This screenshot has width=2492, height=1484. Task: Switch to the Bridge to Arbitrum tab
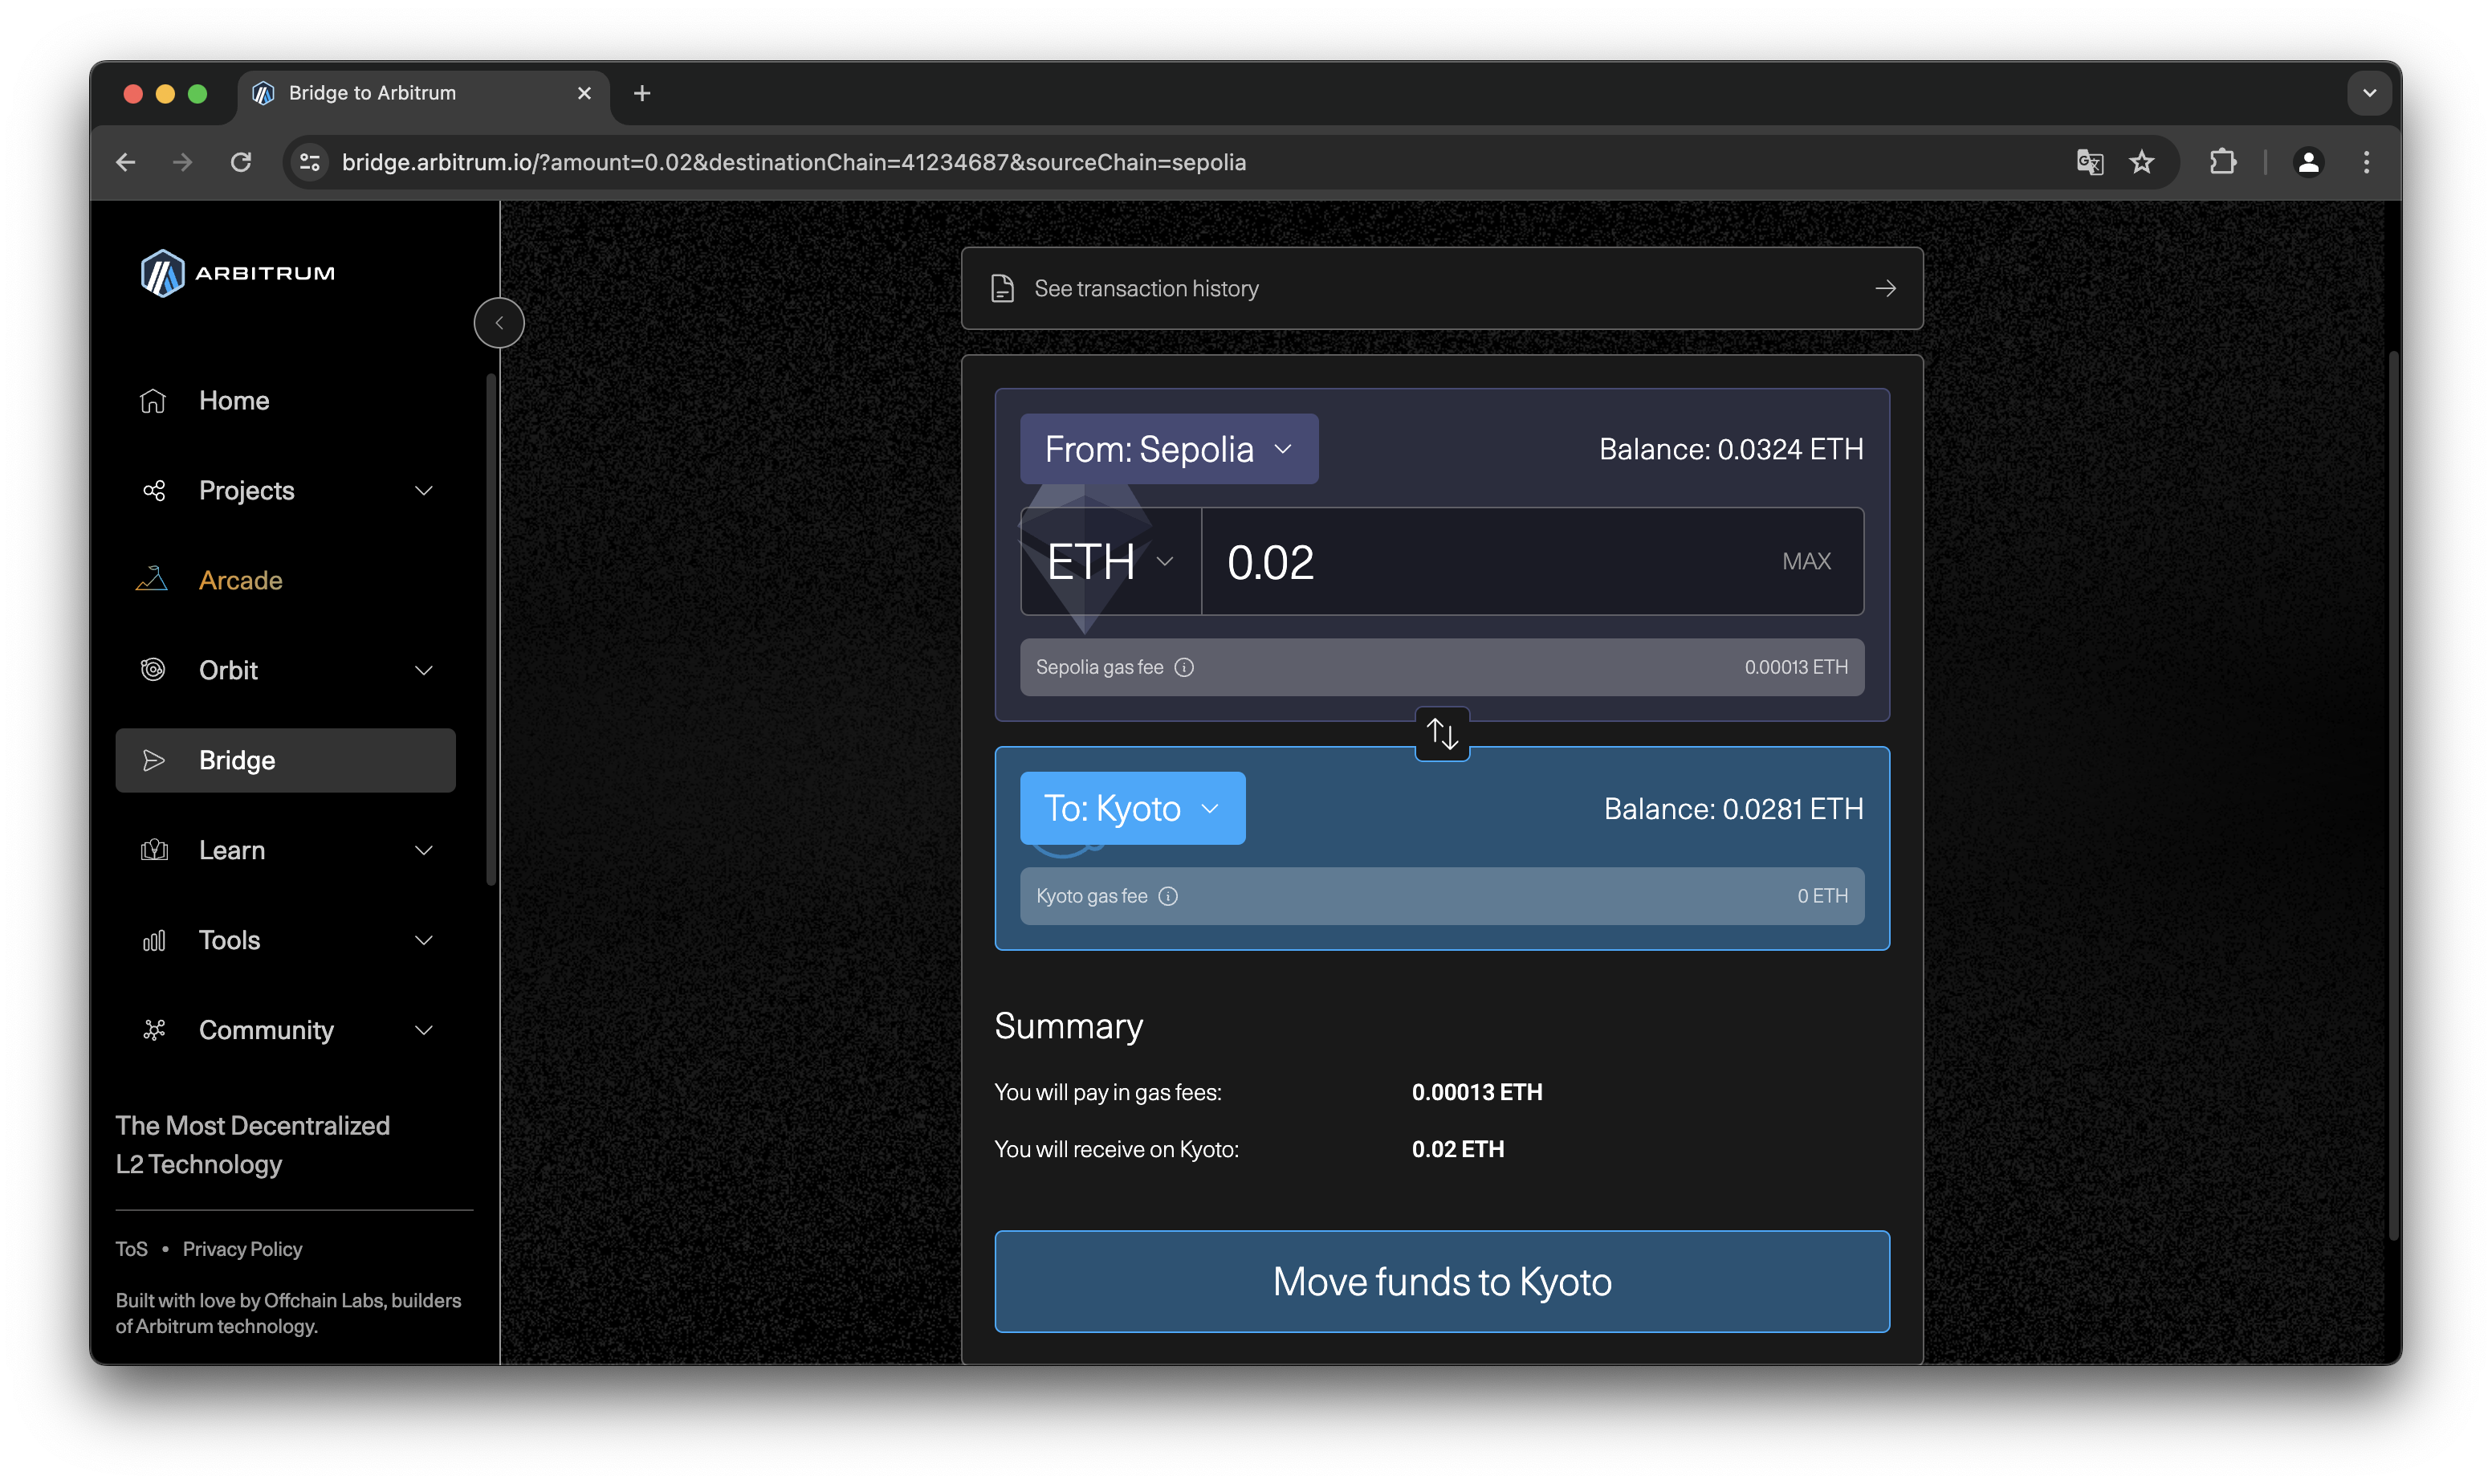pyautogui.click(x=423, y=93)
